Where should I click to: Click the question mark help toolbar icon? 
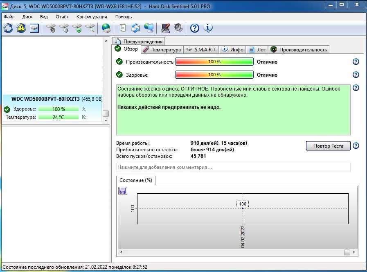tap(194, 28)
